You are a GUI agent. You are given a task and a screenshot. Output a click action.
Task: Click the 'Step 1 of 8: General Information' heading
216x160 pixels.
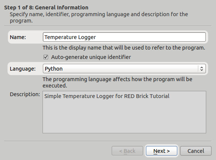pyautogui.click(x=46, y=8)
